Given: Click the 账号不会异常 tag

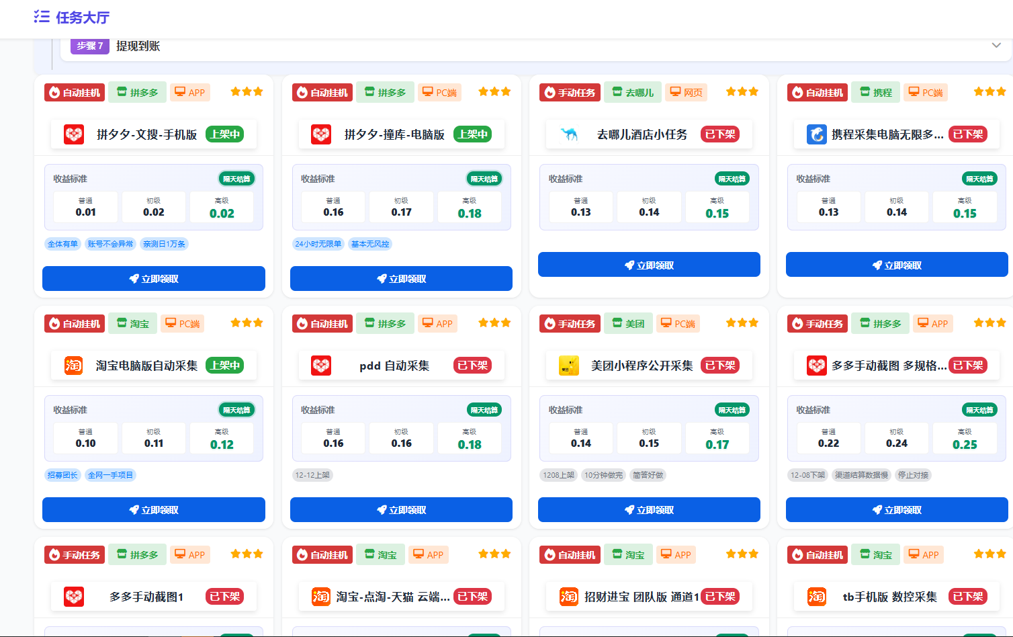Looking at the screenshot, I should (111, 244).
